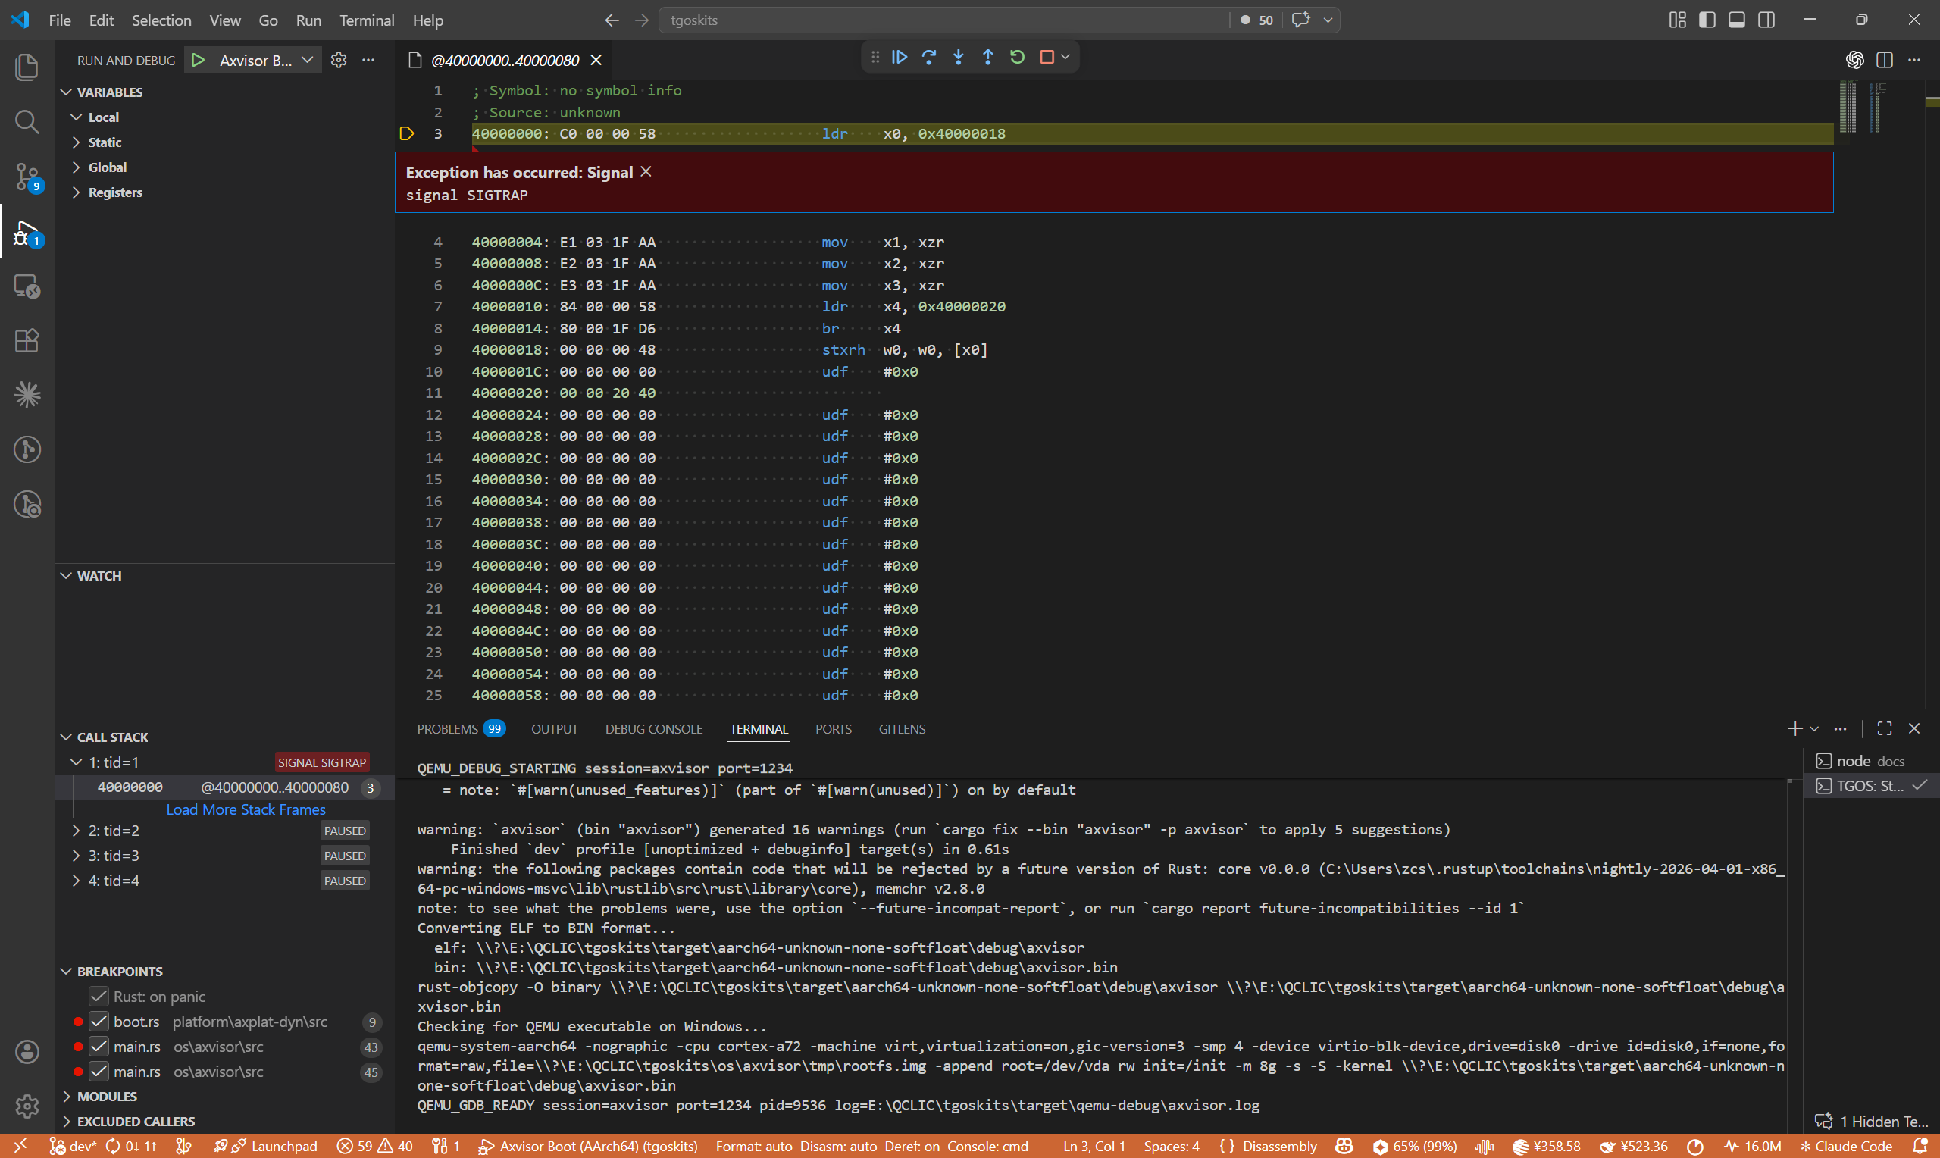Select the 'node docs' terminal entry
Screen dimensions: 1940x1158
1869,761
